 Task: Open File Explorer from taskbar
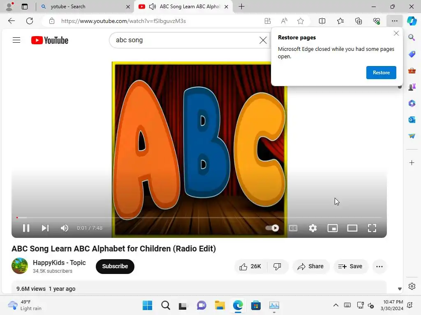click(220, 305)
